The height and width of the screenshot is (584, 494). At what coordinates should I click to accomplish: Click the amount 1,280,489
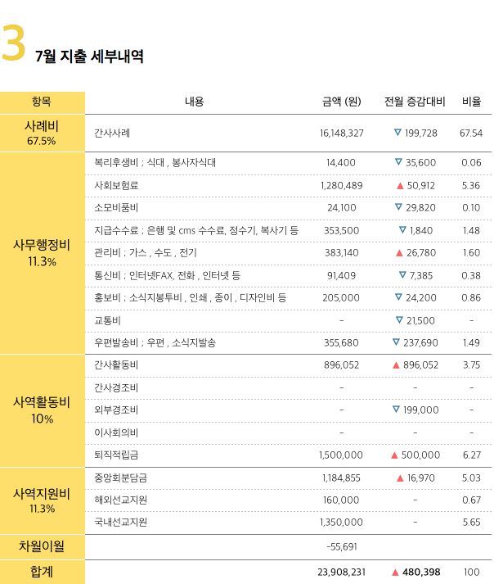342,185
